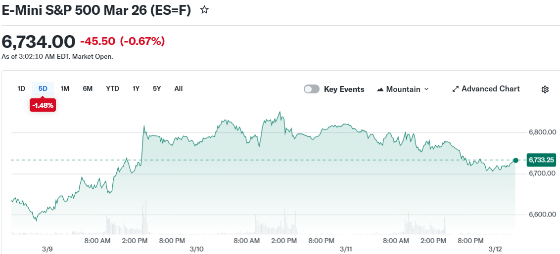Screen dimensions: 560x254
Task: Toggle the Key Events switch
Action: (x=312, y=89)
